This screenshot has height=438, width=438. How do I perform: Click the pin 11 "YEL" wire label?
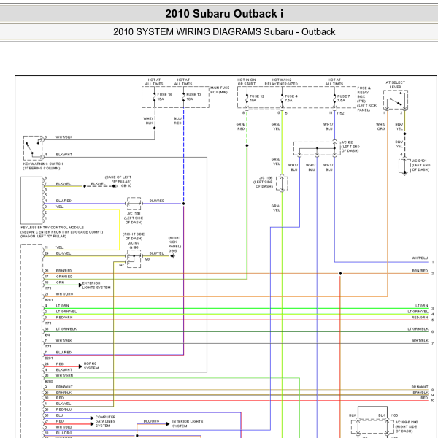coord(60,247)
